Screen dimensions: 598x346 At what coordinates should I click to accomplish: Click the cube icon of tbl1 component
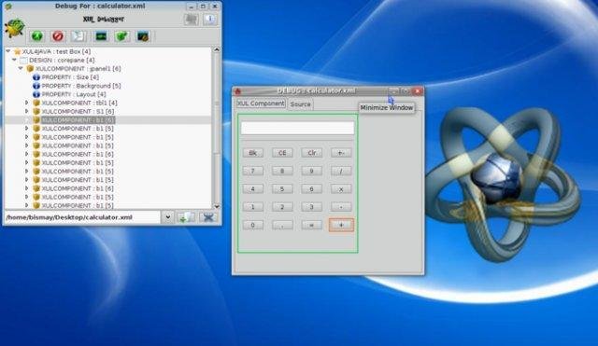(36, 103)
